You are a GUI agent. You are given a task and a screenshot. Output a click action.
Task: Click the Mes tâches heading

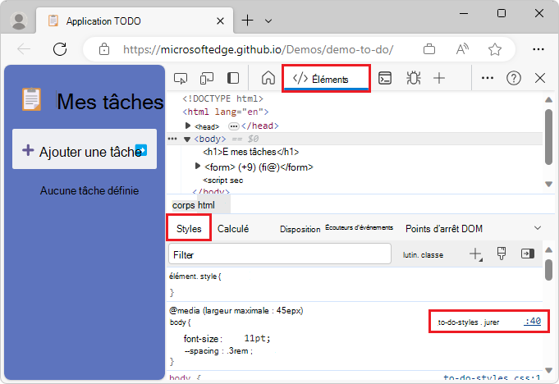[110, 102]
